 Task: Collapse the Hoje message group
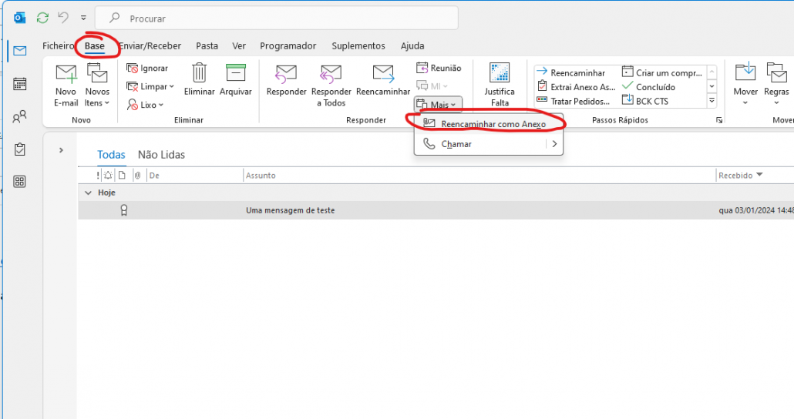coord(88,193)
